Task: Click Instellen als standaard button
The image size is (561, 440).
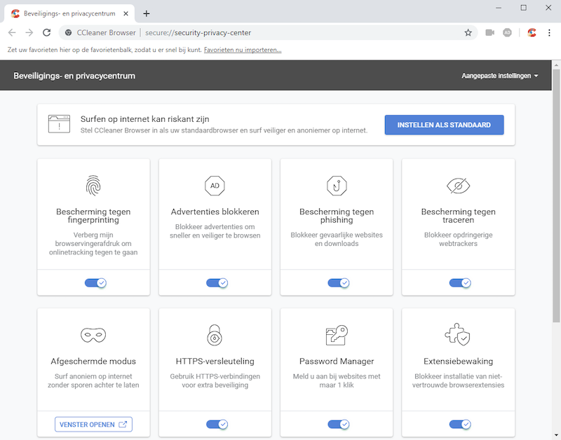Action: coord(444,125)
